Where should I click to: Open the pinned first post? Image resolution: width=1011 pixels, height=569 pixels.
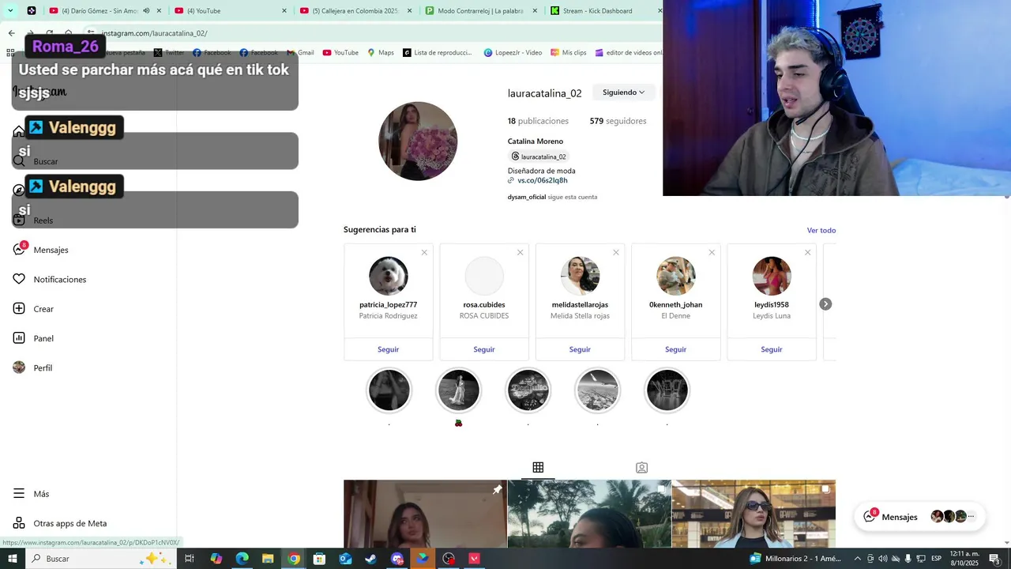[x=425, y=514]
